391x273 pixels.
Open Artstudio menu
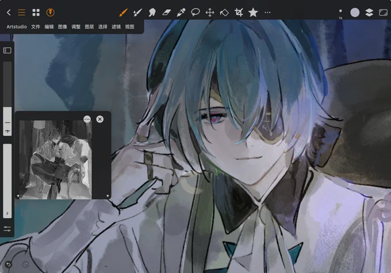click(x=17, y=26)
